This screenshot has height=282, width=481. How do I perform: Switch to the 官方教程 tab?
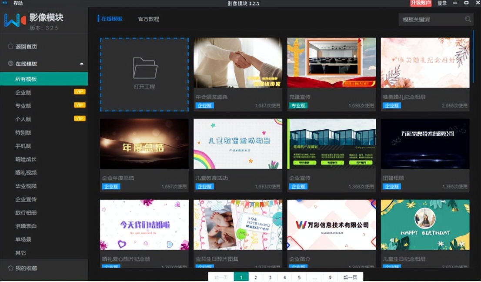coord(148,19)
